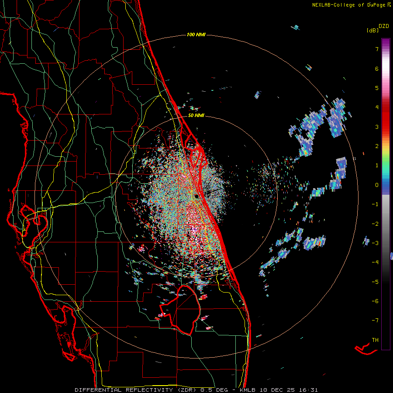The height and width of the screenshot is (393, 393).
Task: Click the -6 value on color scale
Action: tap(375, 301)
